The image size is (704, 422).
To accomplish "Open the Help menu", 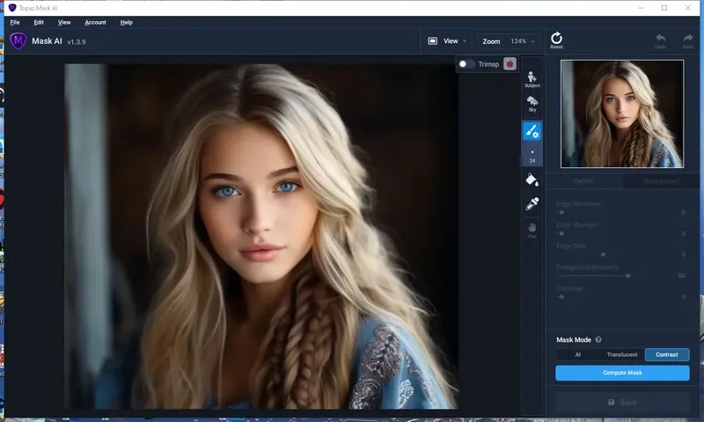I will pyautogui.click(x=126, y=23).
